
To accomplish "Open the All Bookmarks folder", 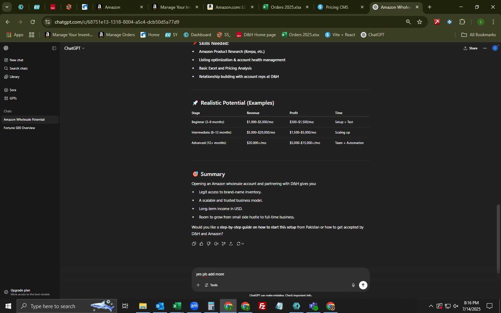I will pyautogui.click(x=478, y=35).
